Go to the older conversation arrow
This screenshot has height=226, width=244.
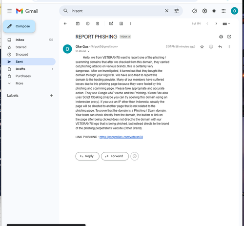click(216, 23)
